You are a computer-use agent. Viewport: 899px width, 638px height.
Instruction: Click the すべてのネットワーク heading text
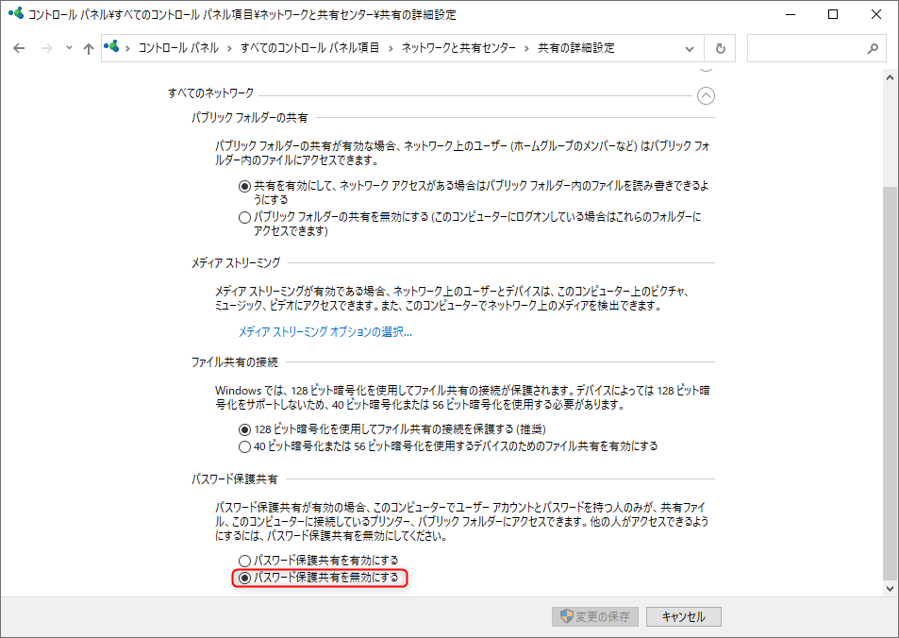click(211, 92)
